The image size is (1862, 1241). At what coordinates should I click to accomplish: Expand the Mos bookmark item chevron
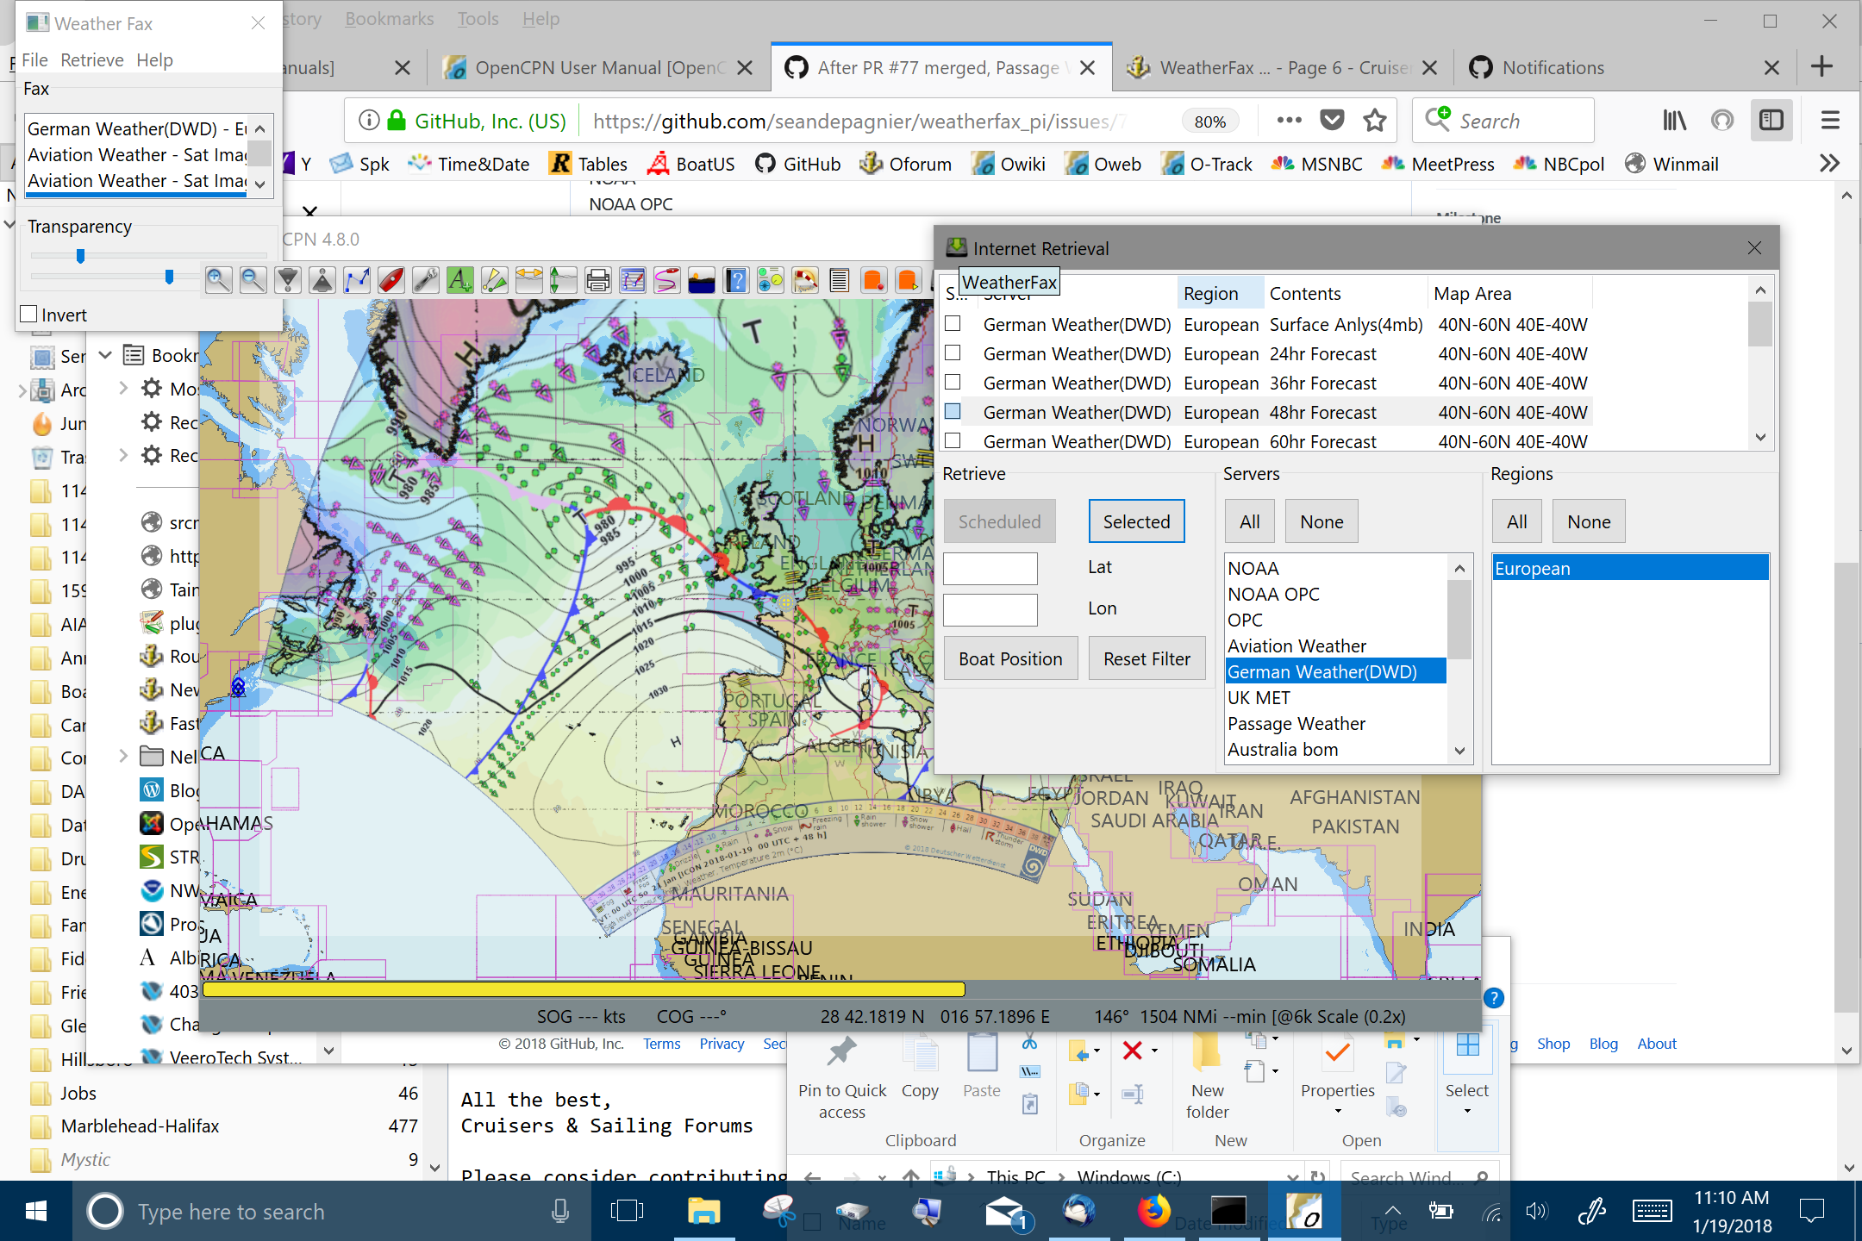tap(123, 388)
